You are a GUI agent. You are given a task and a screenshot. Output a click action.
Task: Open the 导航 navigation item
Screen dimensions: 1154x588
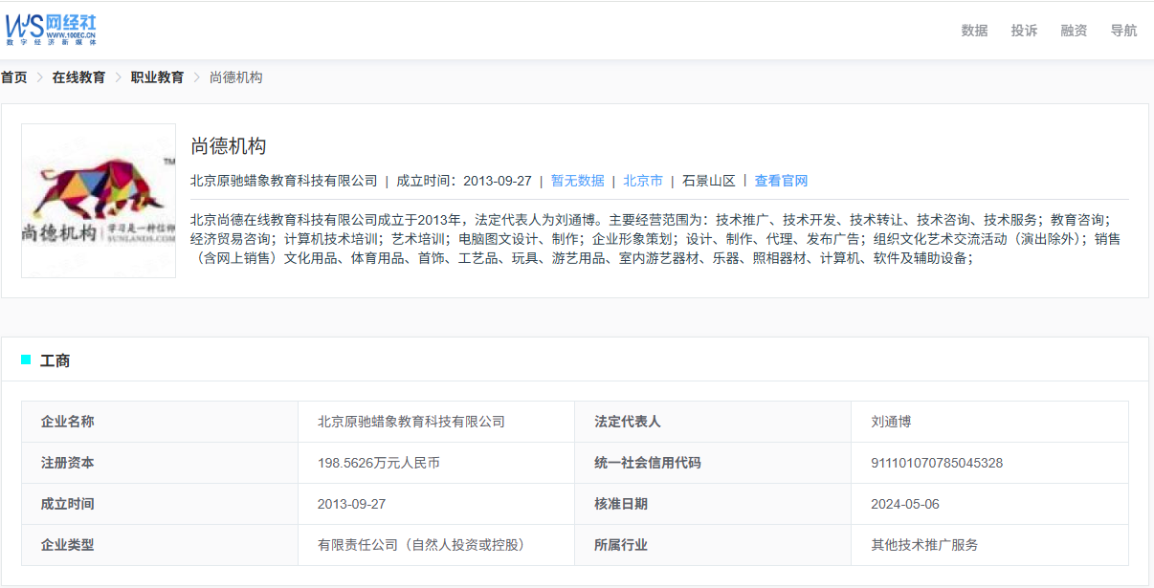(1123, 31)
